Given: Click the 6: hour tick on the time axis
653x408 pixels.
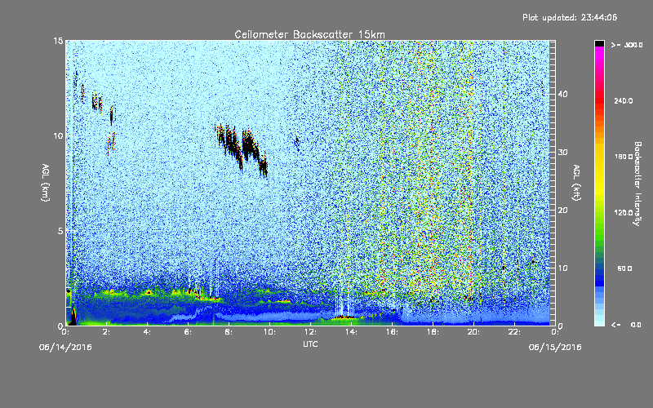Looking at the screenshot, I should coord(189,332).
